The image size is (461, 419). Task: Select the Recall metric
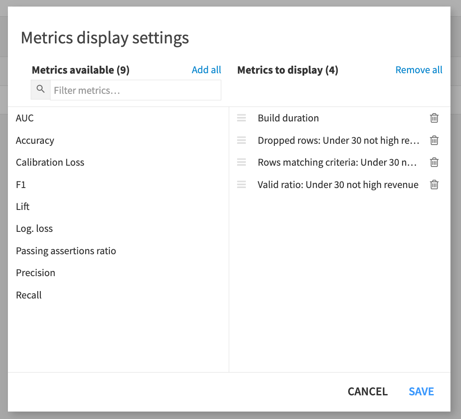pyautogui.click(x=29, y=295)
